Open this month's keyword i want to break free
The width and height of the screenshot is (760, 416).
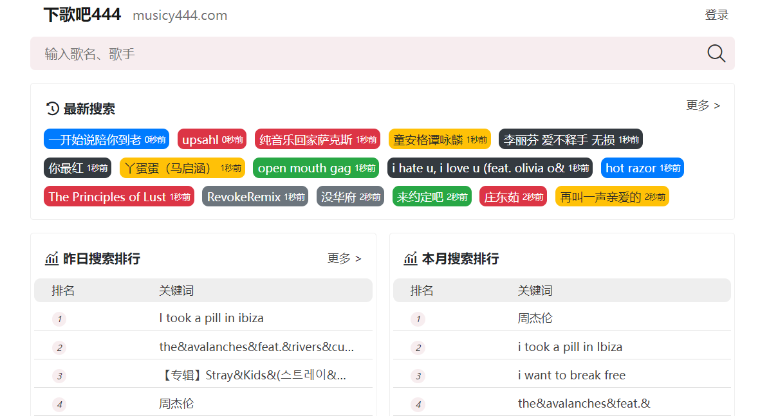(x=571, y=375)
